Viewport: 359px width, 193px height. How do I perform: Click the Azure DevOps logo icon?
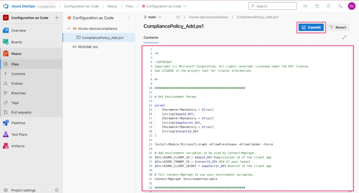pos(6,6)
